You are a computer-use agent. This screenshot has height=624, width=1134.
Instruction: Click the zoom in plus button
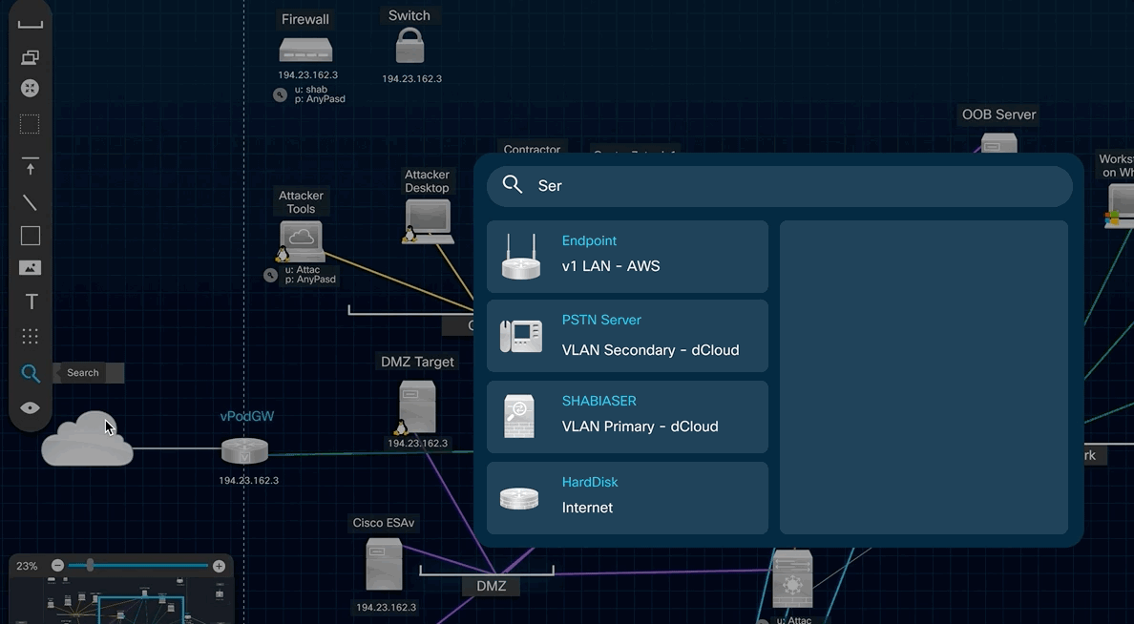tap(220, 566)
